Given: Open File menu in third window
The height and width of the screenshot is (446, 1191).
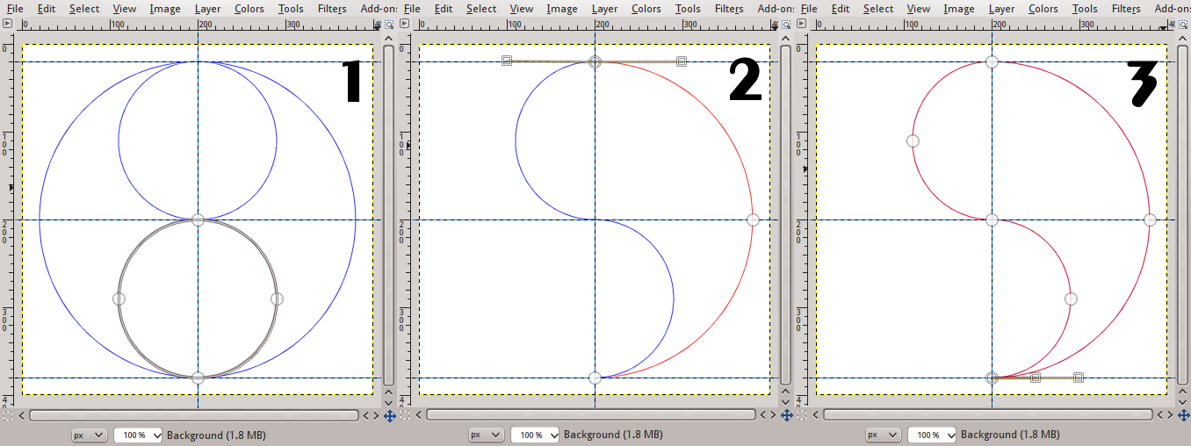Looking at the screenshot, I should (x=807, y=9).
